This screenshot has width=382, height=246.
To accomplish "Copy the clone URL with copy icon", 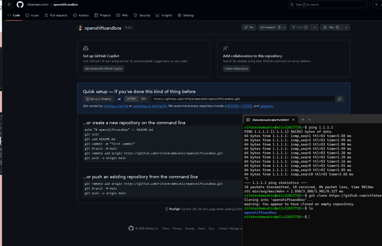I will [x=339, y=99].
